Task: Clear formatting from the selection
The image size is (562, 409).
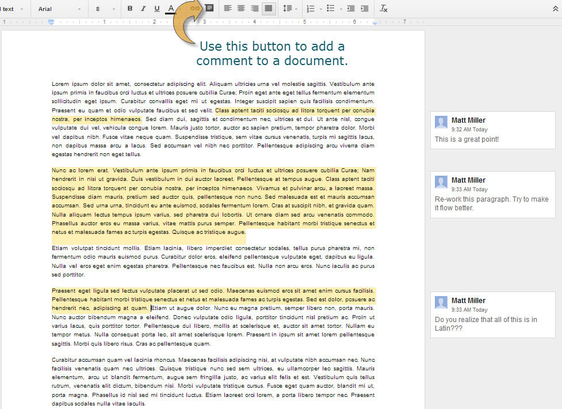Action: coord(384,9)
